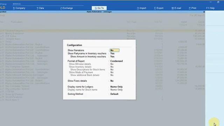The height and width of the screenshot is (126, 224).
Task: Toggle Show Bill-wise details value
Action: (112, 64)
